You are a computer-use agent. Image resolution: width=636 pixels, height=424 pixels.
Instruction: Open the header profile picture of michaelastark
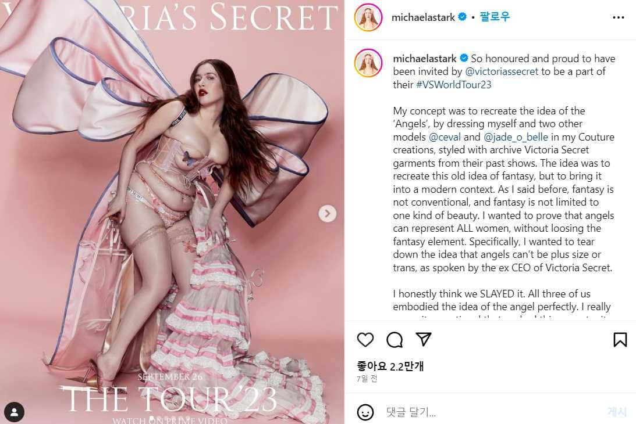click(368, 17)
